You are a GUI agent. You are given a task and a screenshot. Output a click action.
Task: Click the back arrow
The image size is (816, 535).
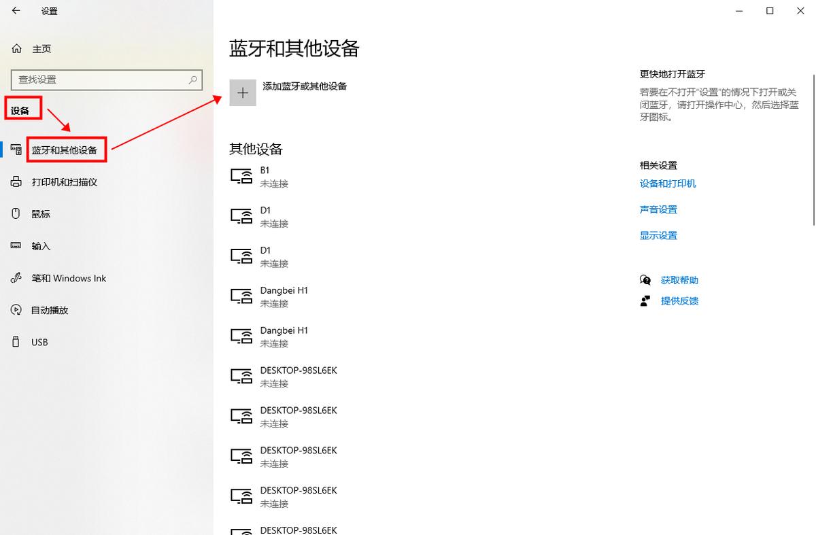point(16,11)
